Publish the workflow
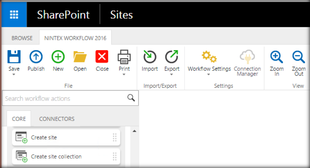310x168 pixels. pos(36,57)
